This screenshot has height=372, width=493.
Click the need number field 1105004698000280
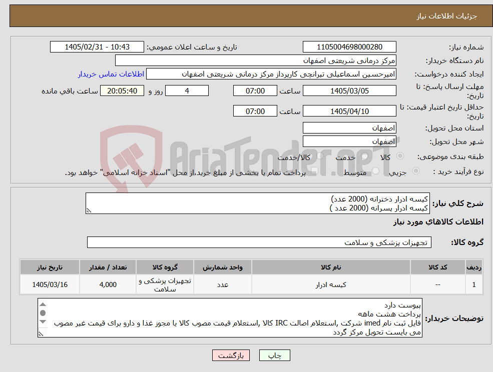(349, 47)
